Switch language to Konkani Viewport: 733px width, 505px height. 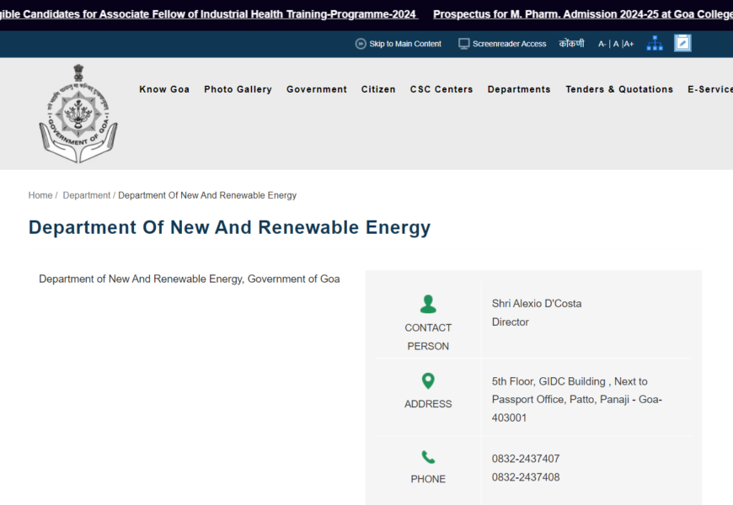tap(571, 44)
